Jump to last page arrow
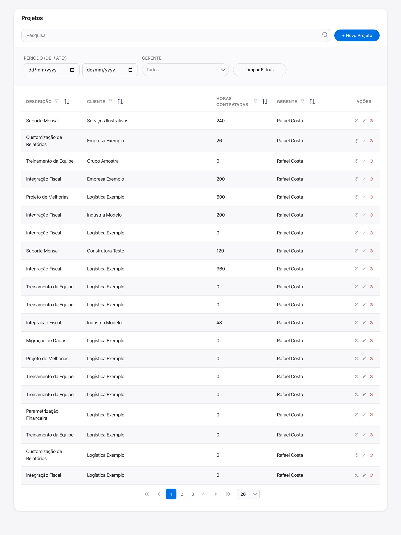The image size is (401, 535). pos(228,494)
